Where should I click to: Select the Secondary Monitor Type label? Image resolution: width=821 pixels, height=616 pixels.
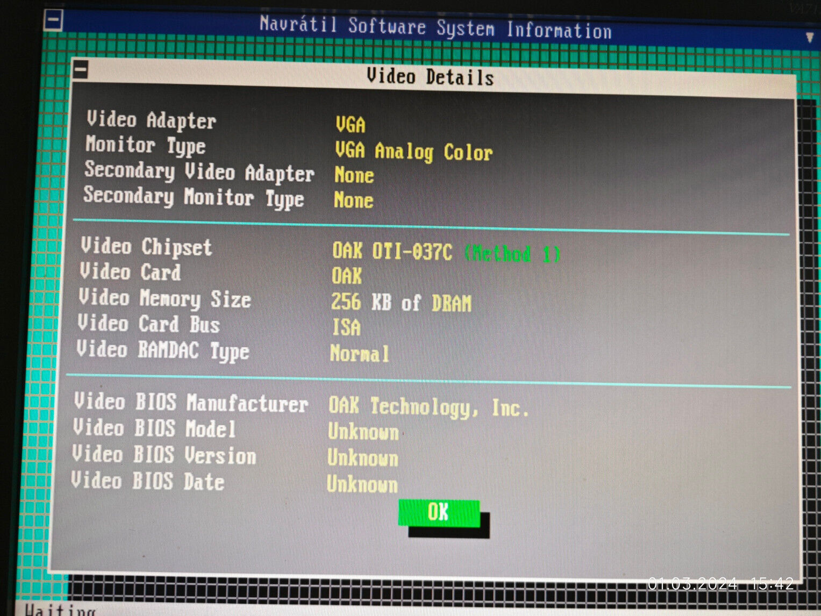click(194, 197)
